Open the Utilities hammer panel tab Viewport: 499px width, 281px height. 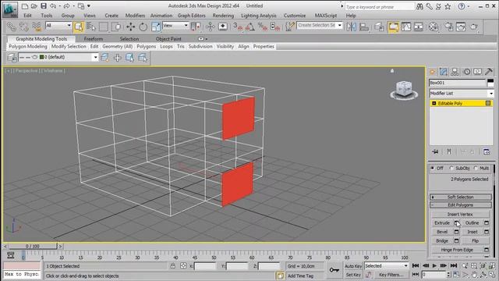point(489,72)
